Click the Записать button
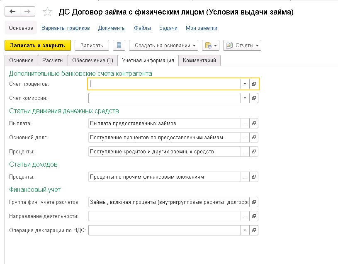The image size is (338, 264). tap(91, 45)
